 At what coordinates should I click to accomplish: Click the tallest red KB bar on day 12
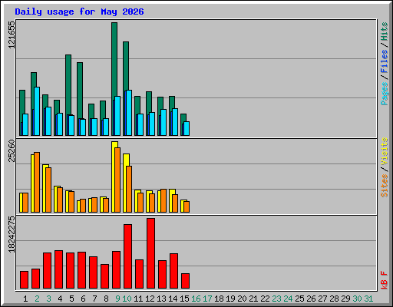pyautogui.click(x=150, y=253)
